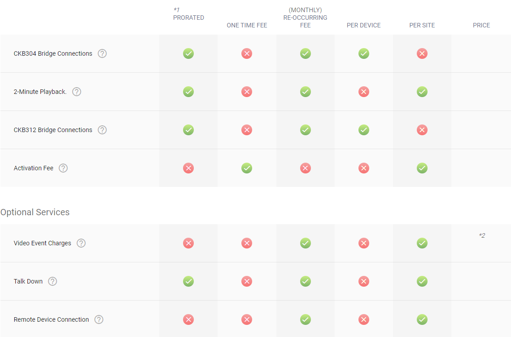Click Remote Device Connection Prorated red cross

(188, 319)
